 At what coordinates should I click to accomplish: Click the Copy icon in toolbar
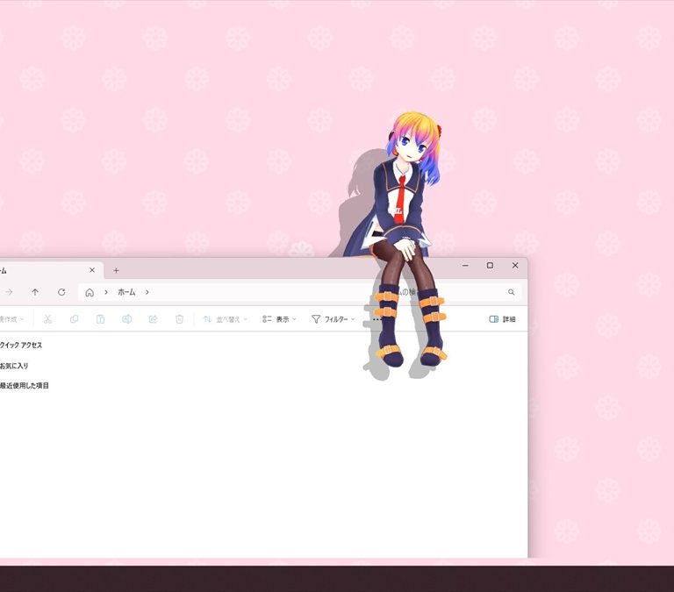[x=74, y=319]
